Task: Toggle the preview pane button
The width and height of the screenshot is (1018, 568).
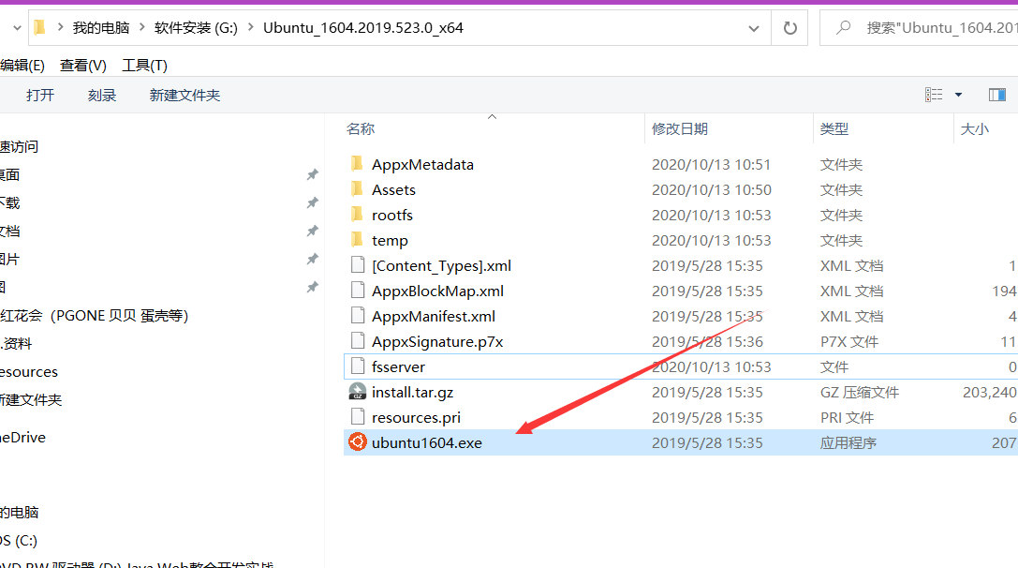Action: coord(997,95)
